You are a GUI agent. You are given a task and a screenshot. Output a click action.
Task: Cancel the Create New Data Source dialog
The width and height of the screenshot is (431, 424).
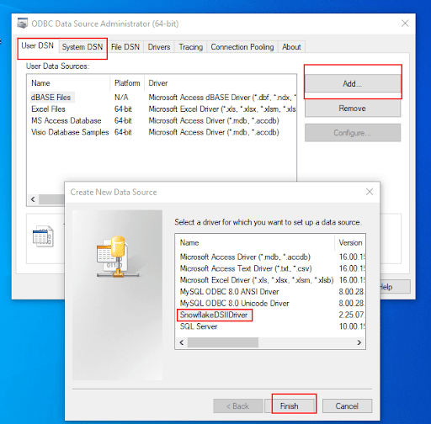click(x=347, y=405)
